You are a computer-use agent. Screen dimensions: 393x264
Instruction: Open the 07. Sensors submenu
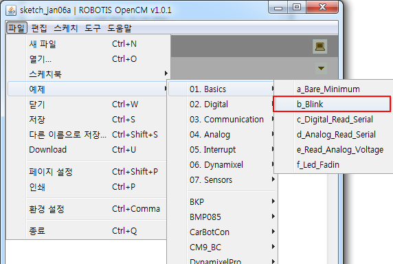[222, 179]
